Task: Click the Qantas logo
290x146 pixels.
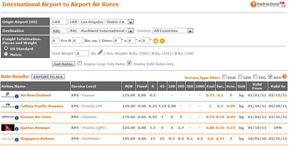Action: 8,128
